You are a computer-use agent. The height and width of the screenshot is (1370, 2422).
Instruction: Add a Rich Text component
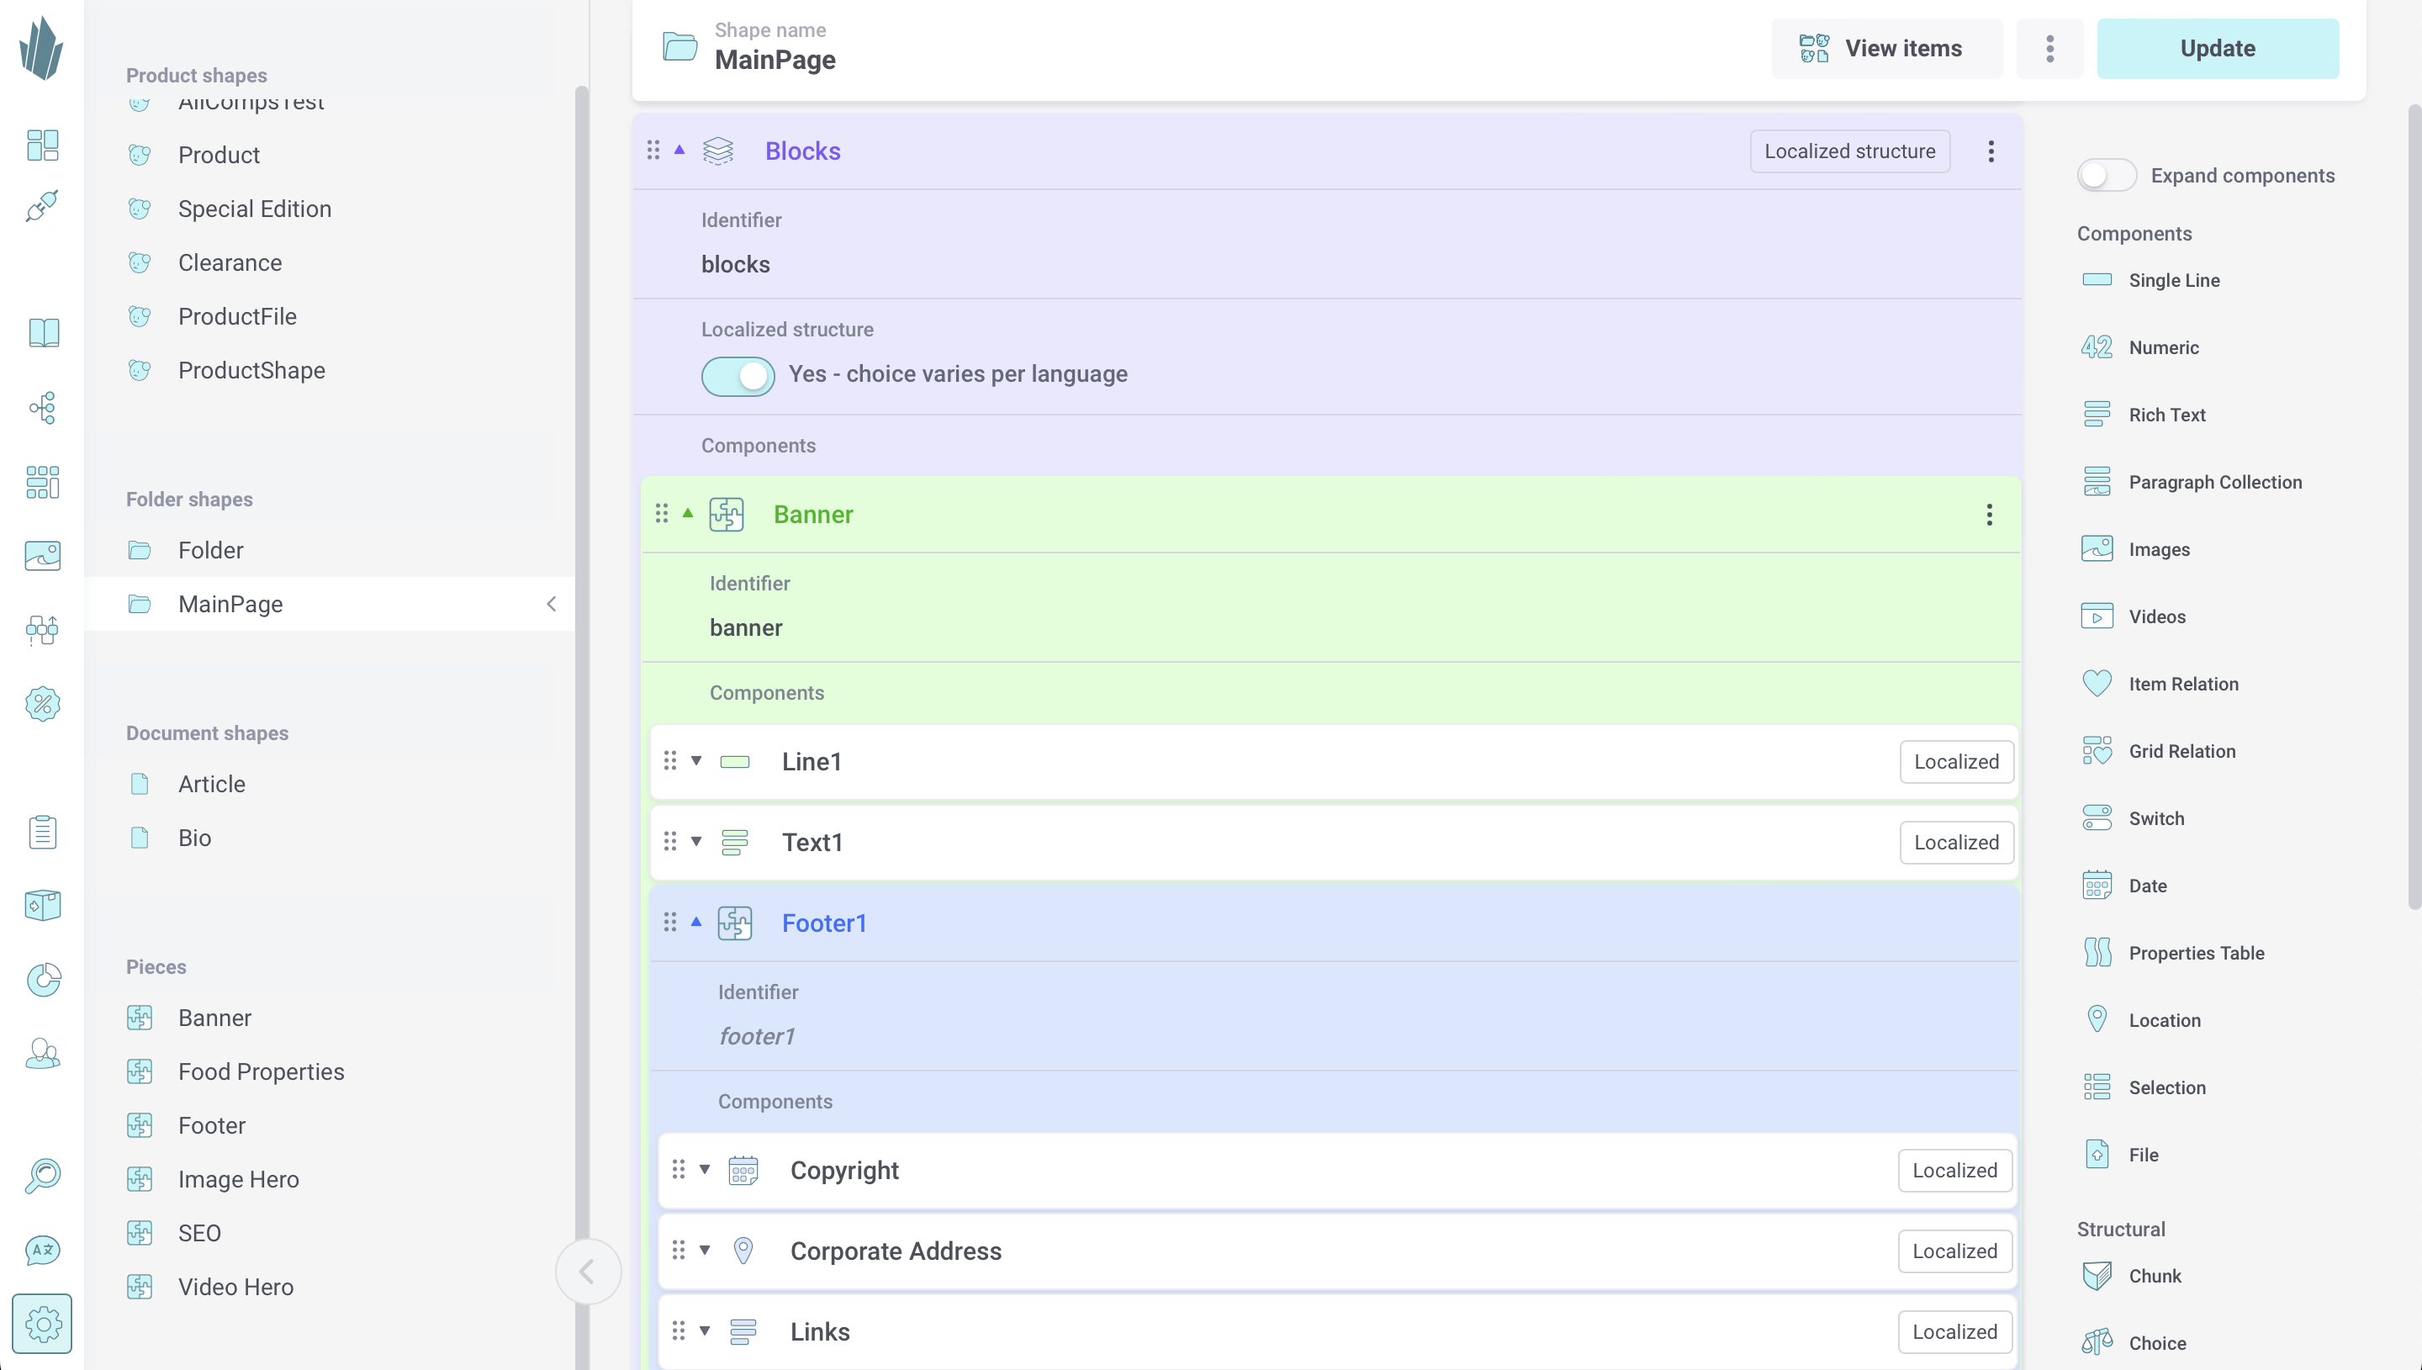[x=2143, y=414]
